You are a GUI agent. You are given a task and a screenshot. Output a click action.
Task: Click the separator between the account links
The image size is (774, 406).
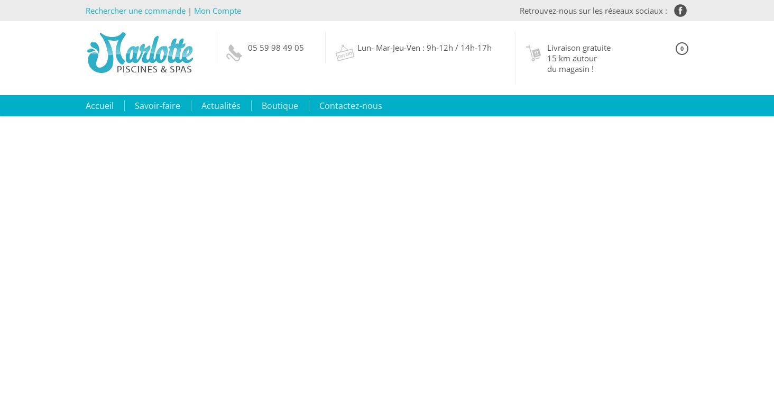click(x=190, y=11)
